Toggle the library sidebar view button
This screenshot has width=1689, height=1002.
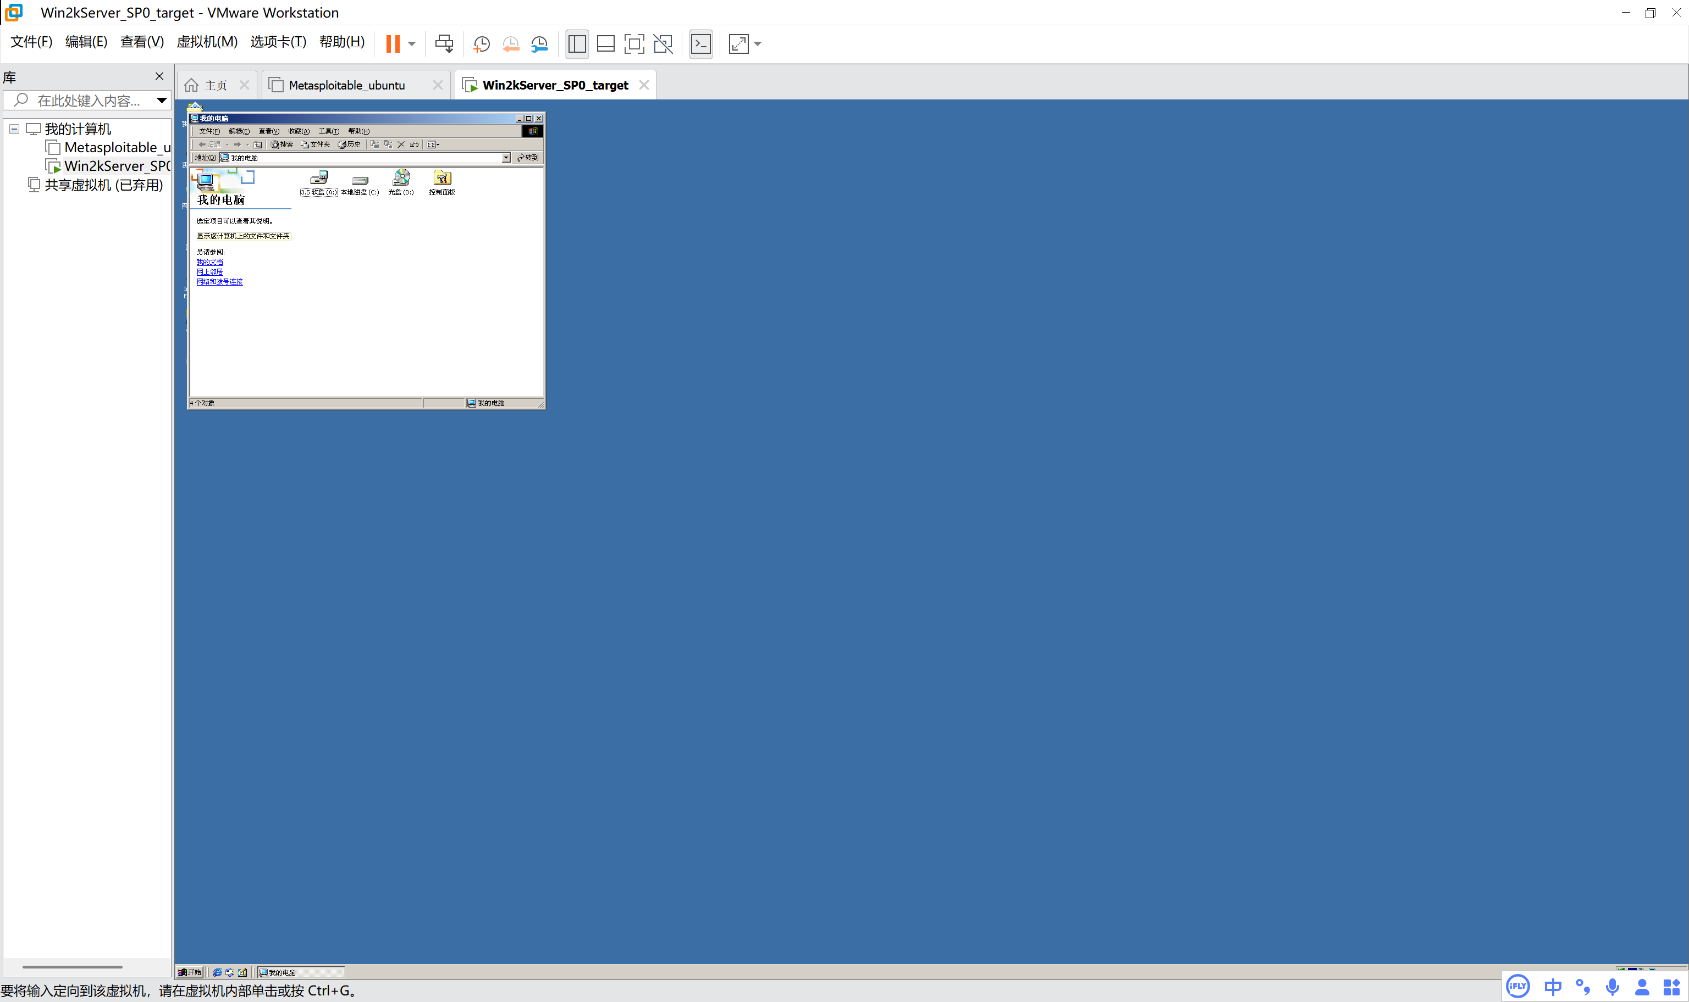577,44
